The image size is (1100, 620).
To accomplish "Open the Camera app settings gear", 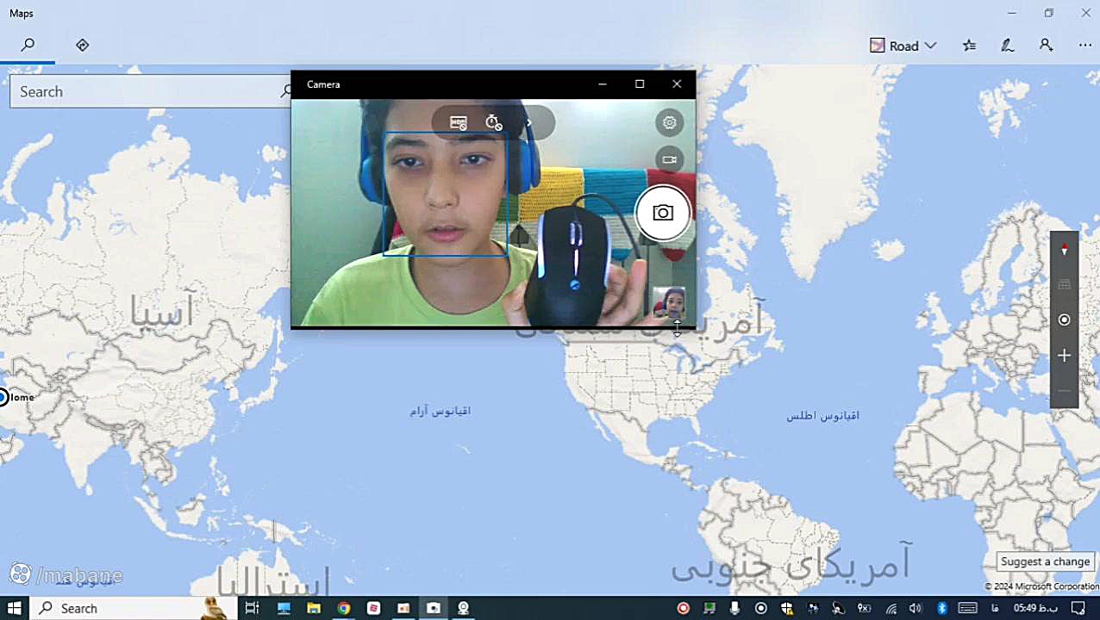I will click(x=669, y=122).
